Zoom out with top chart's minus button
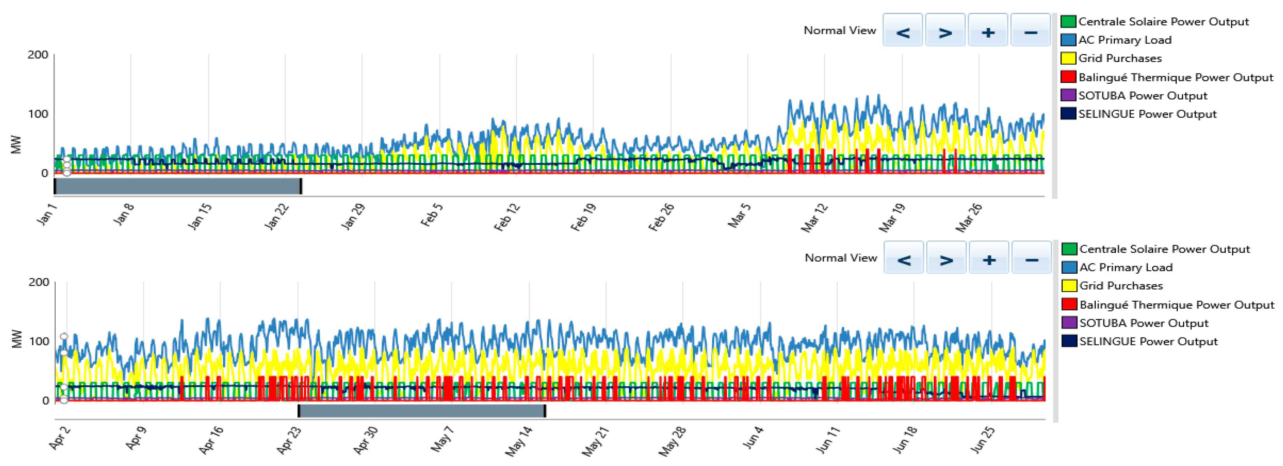The width and height of the screenshot is (1283, 466). tap(1030, 31)
